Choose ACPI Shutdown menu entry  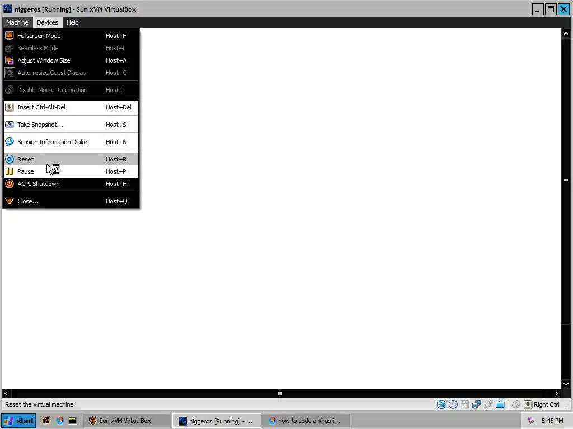click(71, 184)
